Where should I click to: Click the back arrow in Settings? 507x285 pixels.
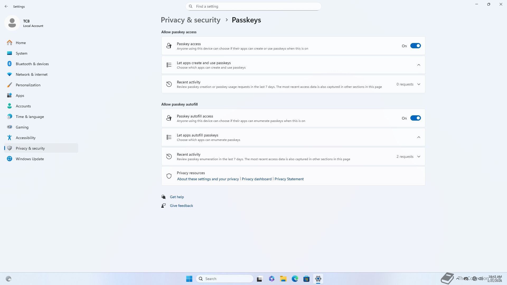pyautogui.click(x=6, y=6)
